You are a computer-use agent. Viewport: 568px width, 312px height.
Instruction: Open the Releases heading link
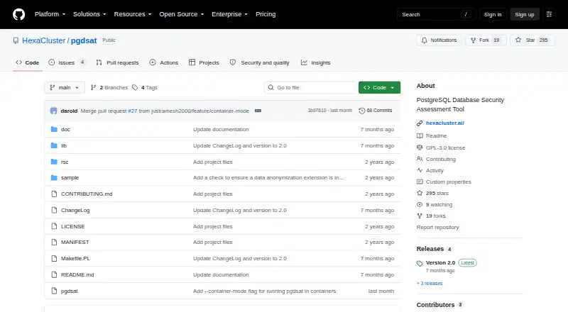tap(430, 249)
